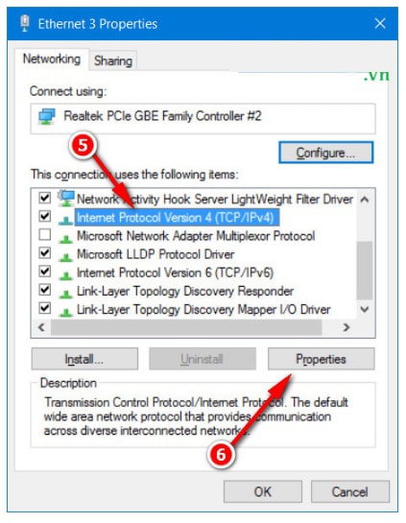Click the Network Activity Hook Server item icon
The width and height of the screenshot is (406, 523).
click(65, 199)
